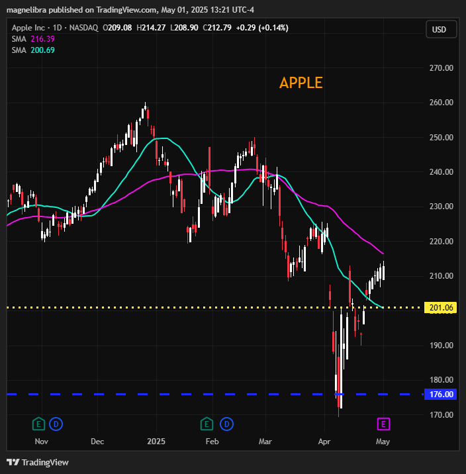
Task: Select the magenta SMA 216.39 legend
Action: click(33, 39)
